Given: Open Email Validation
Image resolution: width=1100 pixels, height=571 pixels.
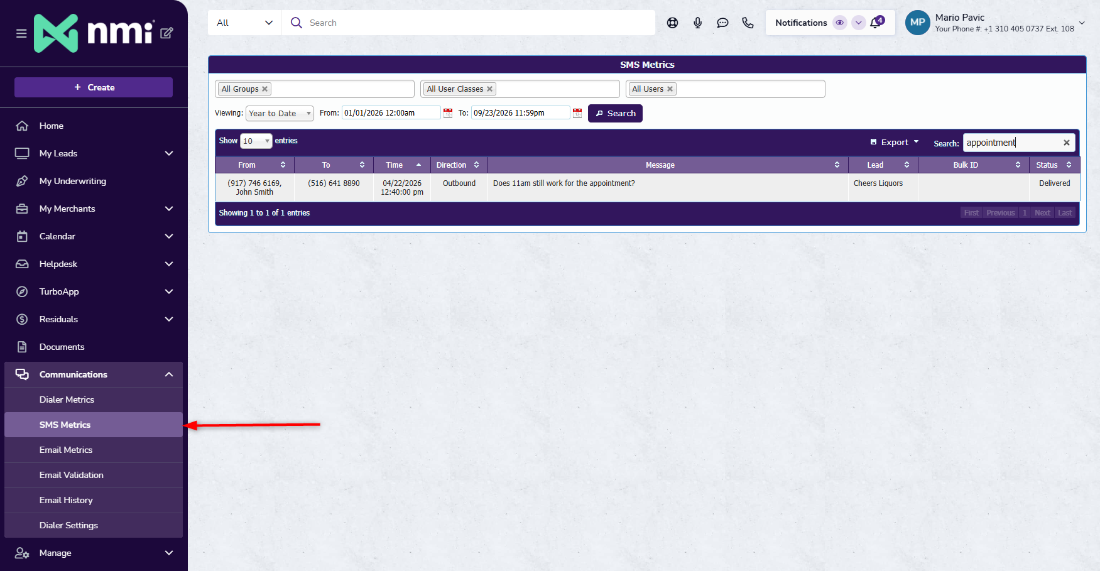Looking at the screenshot, I should pos(94,475).
